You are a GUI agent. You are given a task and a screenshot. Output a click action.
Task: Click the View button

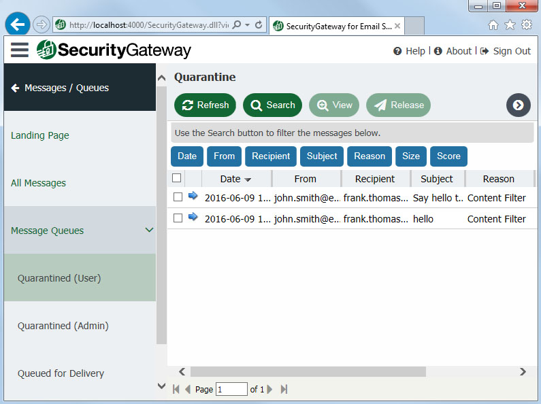tap(334, 105)
